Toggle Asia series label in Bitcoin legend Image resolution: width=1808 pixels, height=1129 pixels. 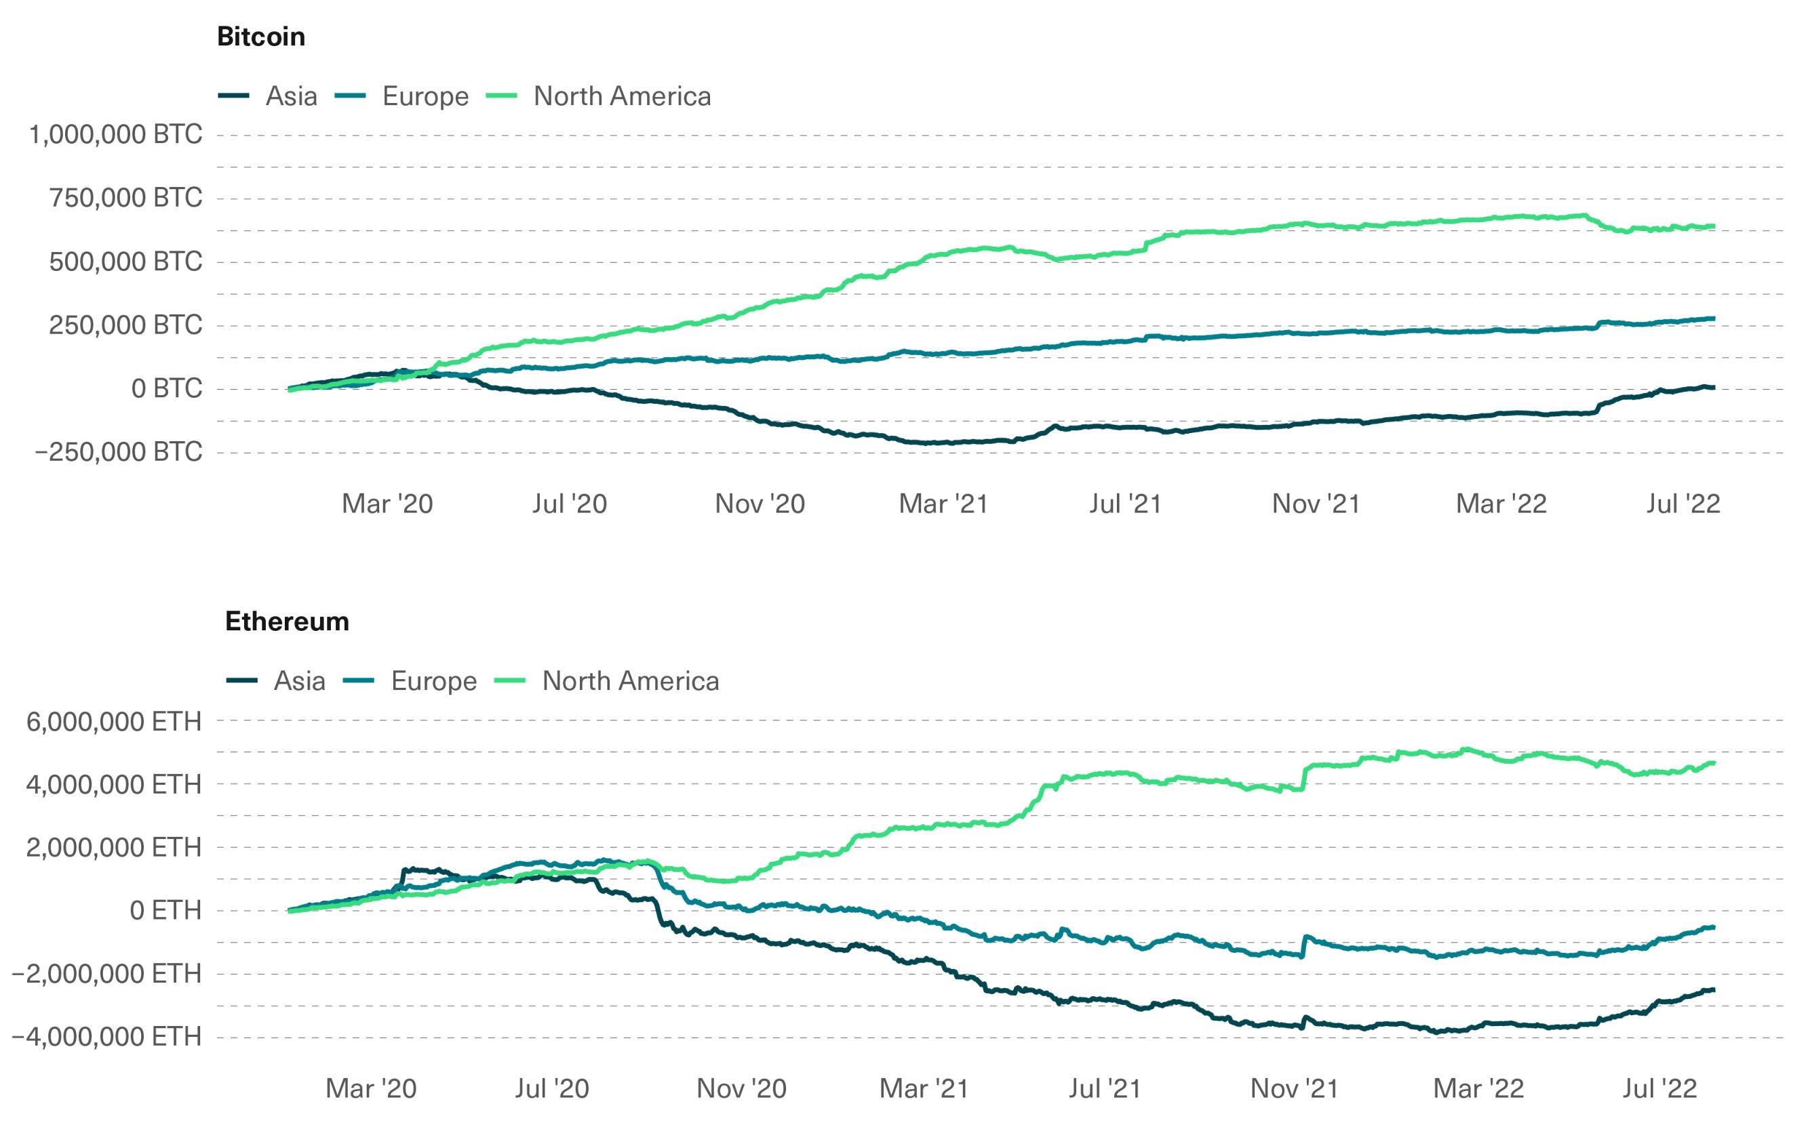click(x=292, y=96)
